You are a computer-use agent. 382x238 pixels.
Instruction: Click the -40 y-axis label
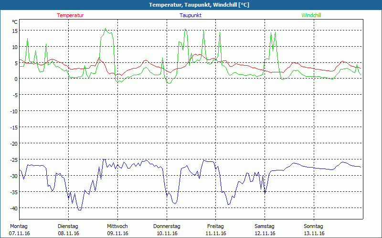[x=14, y=208]
